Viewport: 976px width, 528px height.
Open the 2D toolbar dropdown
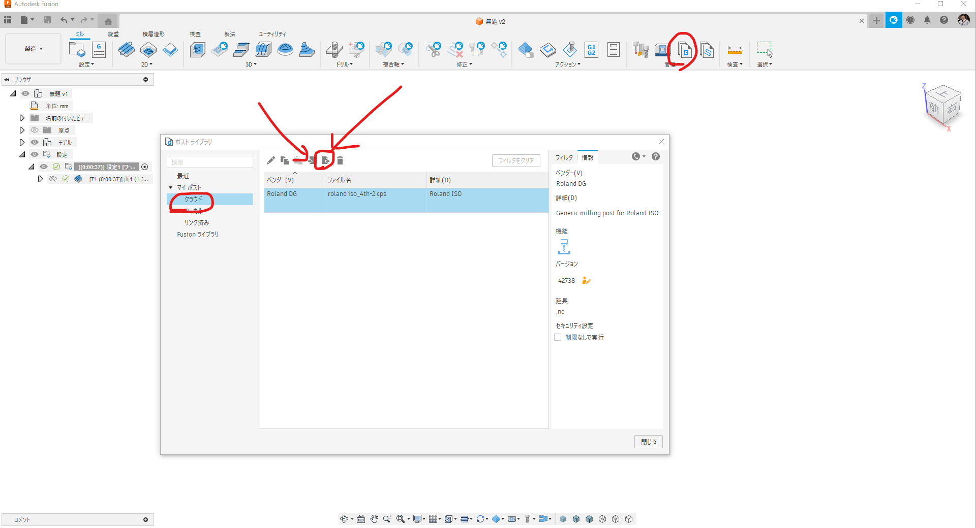(147, 64)
